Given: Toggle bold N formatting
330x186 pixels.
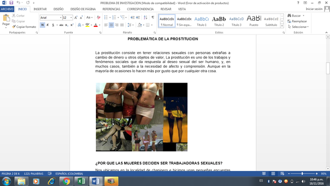Looking at the screenshot, I should 42,25.
